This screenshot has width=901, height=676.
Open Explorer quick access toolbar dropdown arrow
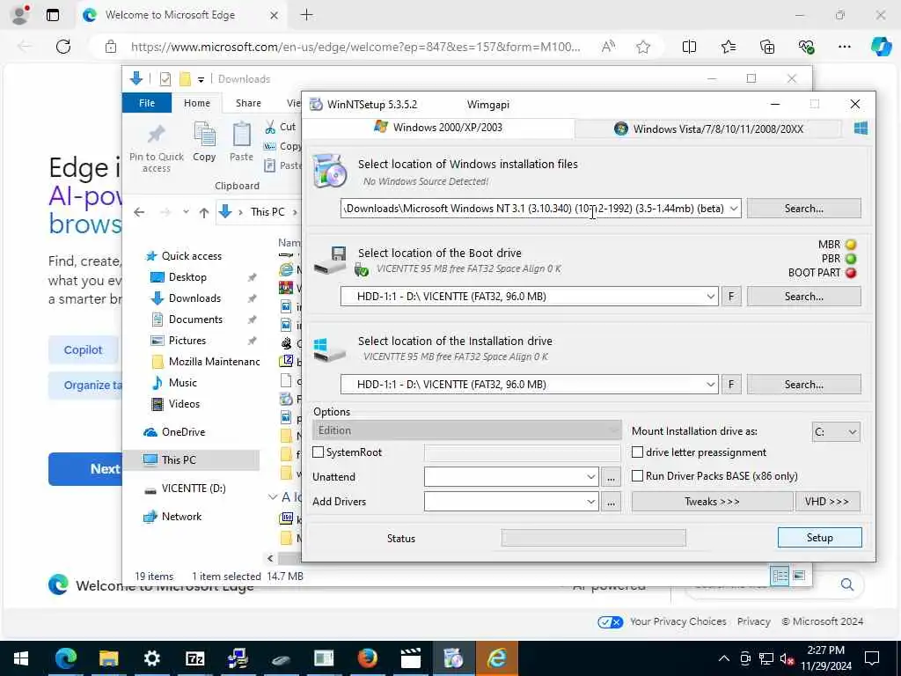[x=201, y=79]
